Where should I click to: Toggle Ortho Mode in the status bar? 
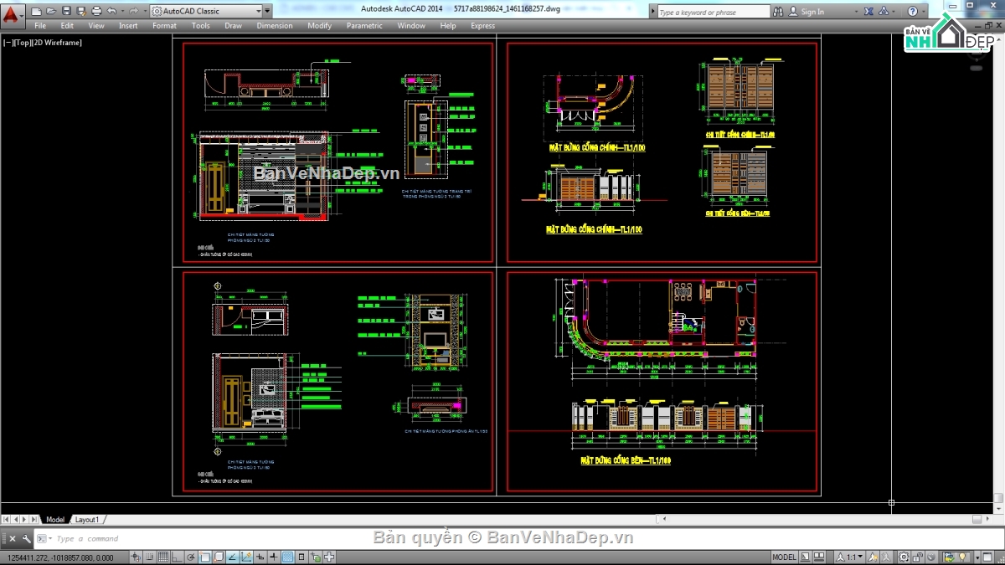(178, 557)
